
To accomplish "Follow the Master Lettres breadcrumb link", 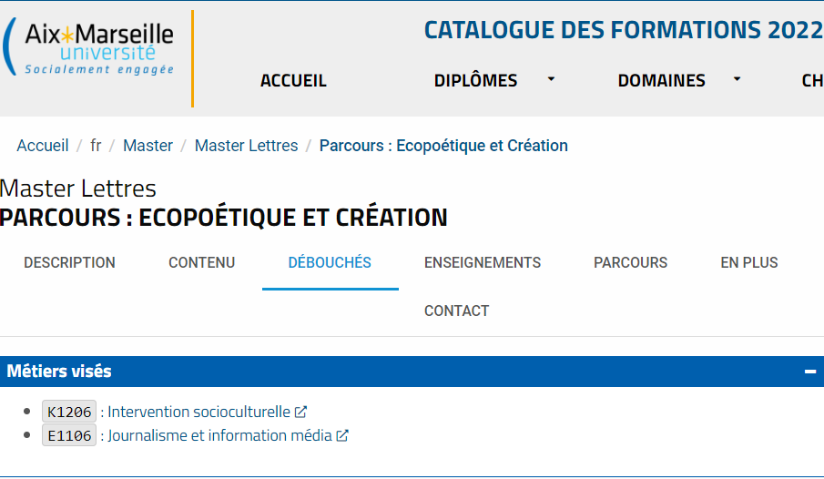I will (246, 146).
